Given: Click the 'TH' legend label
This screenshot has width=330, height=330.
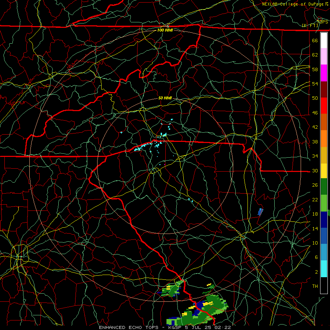Looking at the screenshot, I should coord(315,286).
